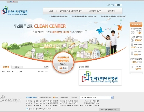Click MORE beside 알림판 heading

tap(87, 67)
